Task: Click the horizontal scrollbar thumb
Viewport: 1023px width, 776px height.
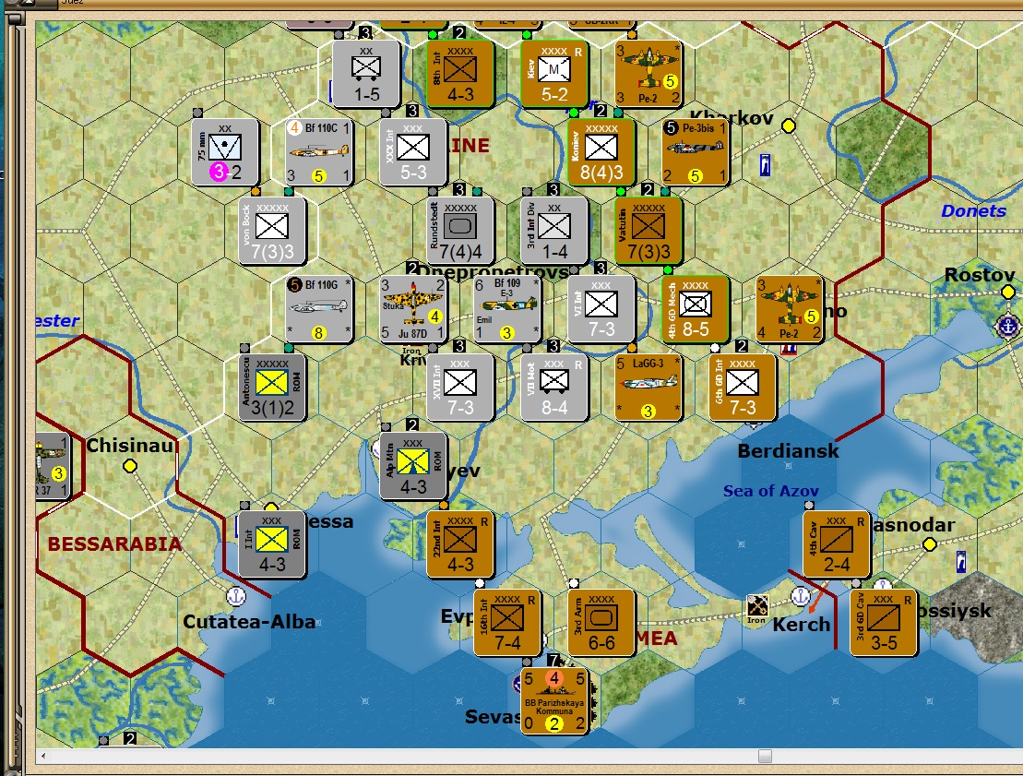Action: coord(766,756)
